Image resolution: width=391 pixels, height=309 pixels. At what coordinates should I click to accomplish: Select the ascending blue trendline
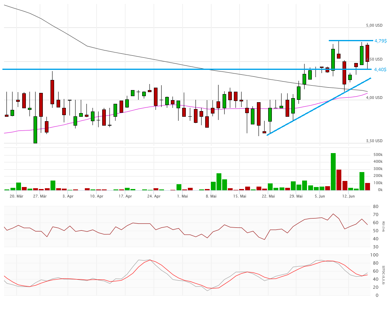point(319,106)
